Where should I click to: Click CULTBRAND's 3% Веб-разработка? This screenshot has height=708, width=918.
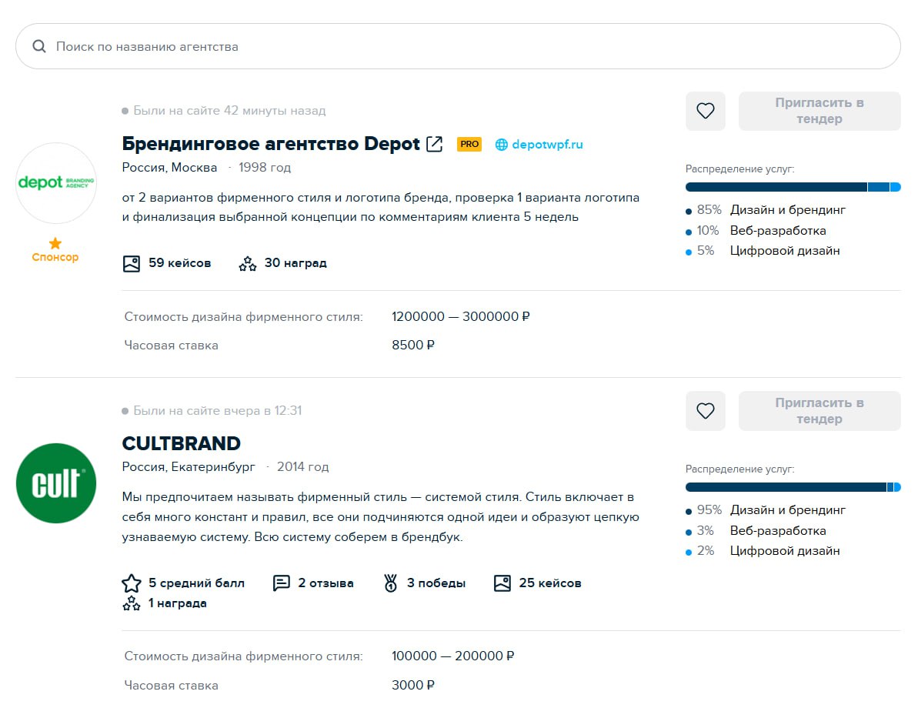(x=756, y=530)
